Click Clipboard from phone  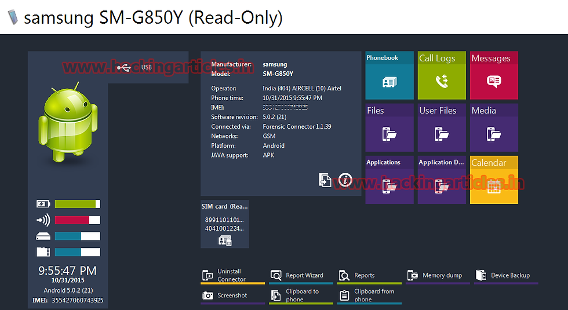(369, 296)
